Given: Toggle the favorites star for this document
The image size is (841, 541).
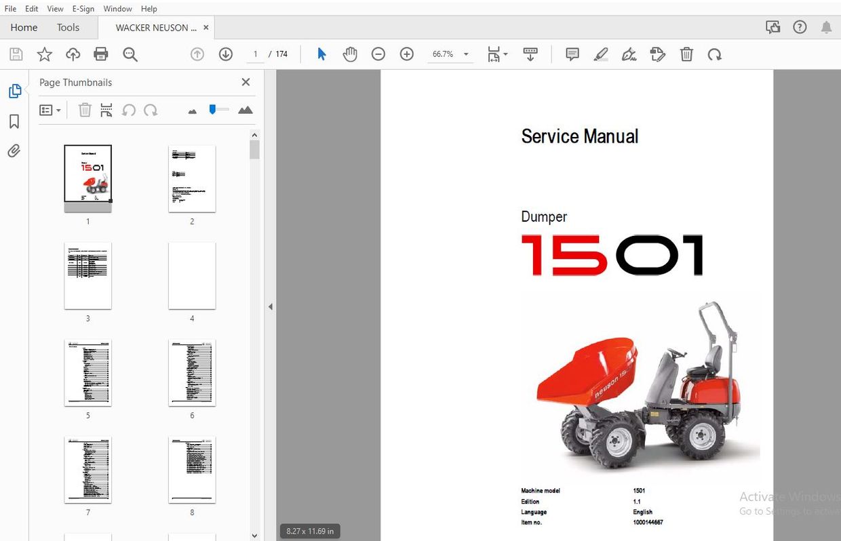Looking at the screenshot, I should (44, 54).
